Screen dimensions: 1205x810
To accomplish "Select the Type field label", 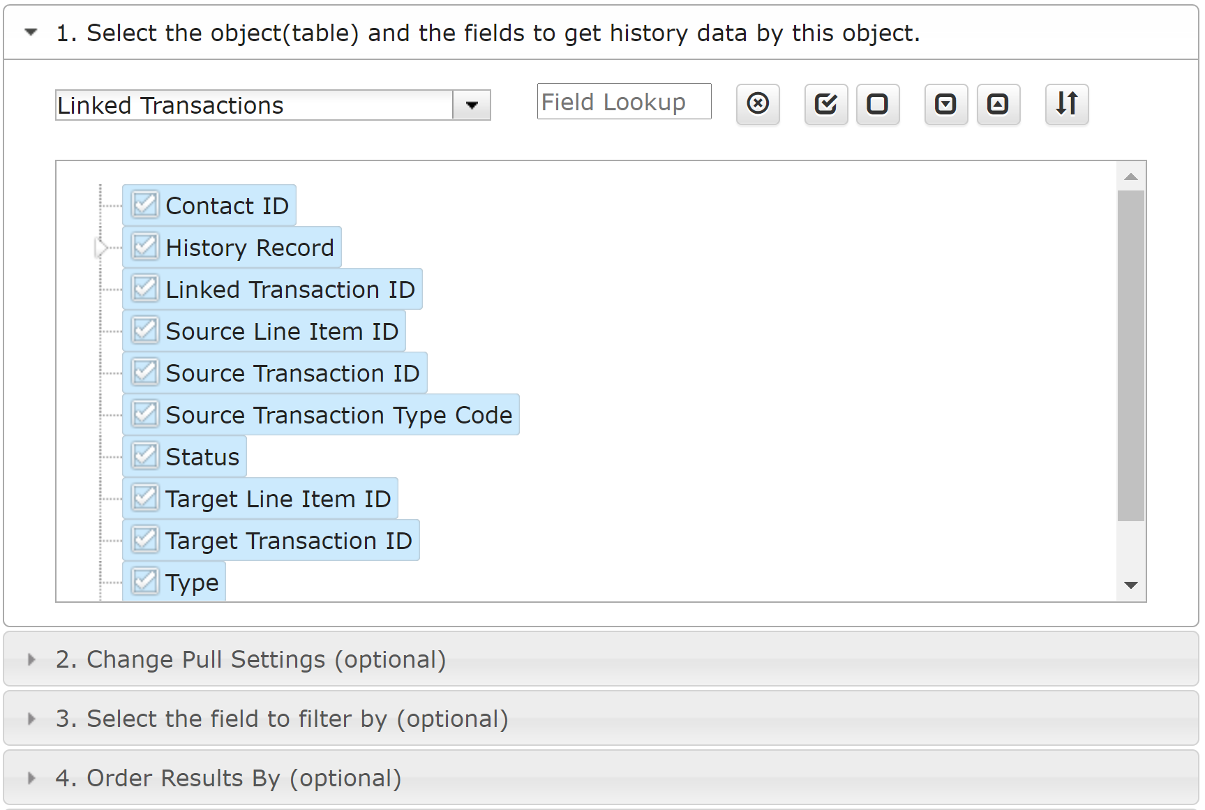I will [x=192, y=582].
